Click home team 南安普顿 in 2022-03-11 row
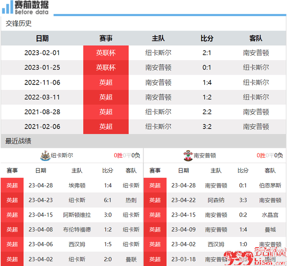The height and width of the screenshot is (266, 287). click(x=158, y=97)
